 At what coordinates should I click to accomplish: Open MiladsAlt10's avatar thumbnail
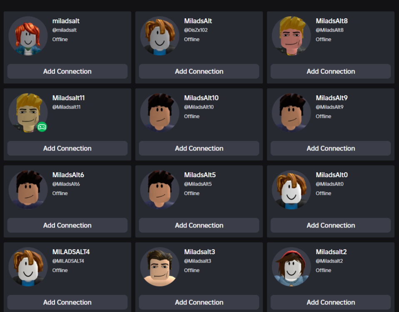[x=160, y=113]
